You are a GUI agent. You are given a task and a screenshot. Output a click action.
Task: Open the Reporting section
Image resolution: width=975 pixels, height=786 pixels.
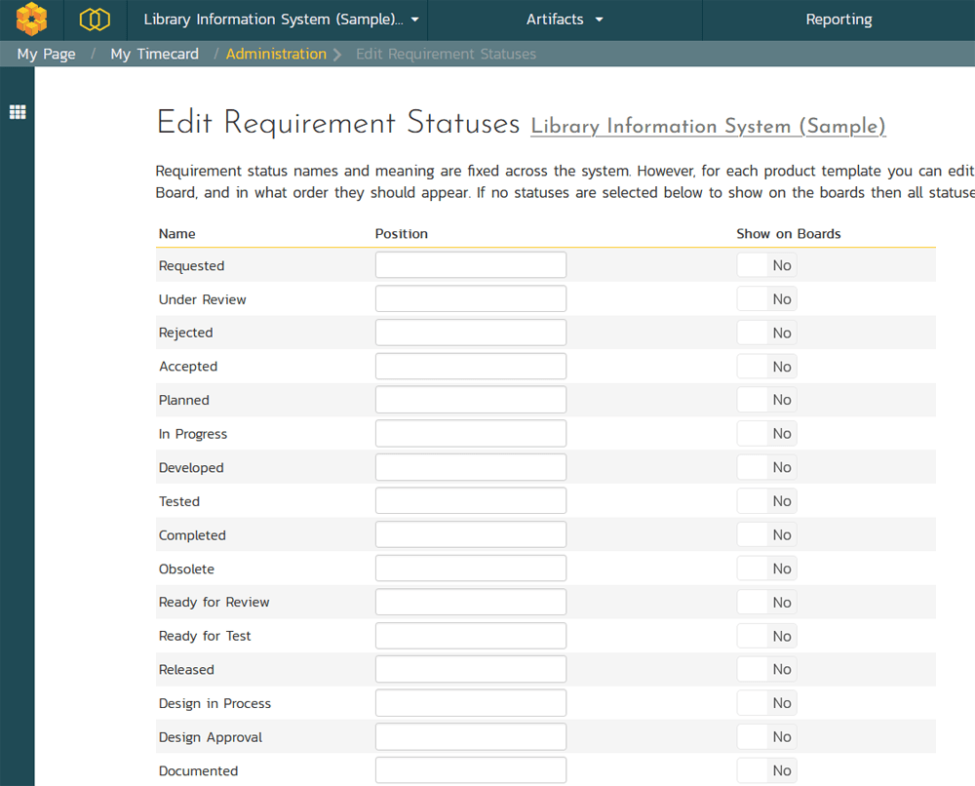tap(838, 19)
